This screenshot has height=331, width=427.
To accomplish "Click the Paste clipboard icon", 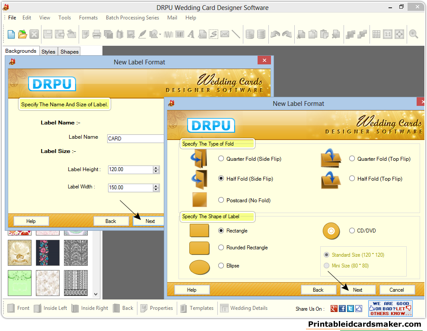I will click(x=324, y=34).
